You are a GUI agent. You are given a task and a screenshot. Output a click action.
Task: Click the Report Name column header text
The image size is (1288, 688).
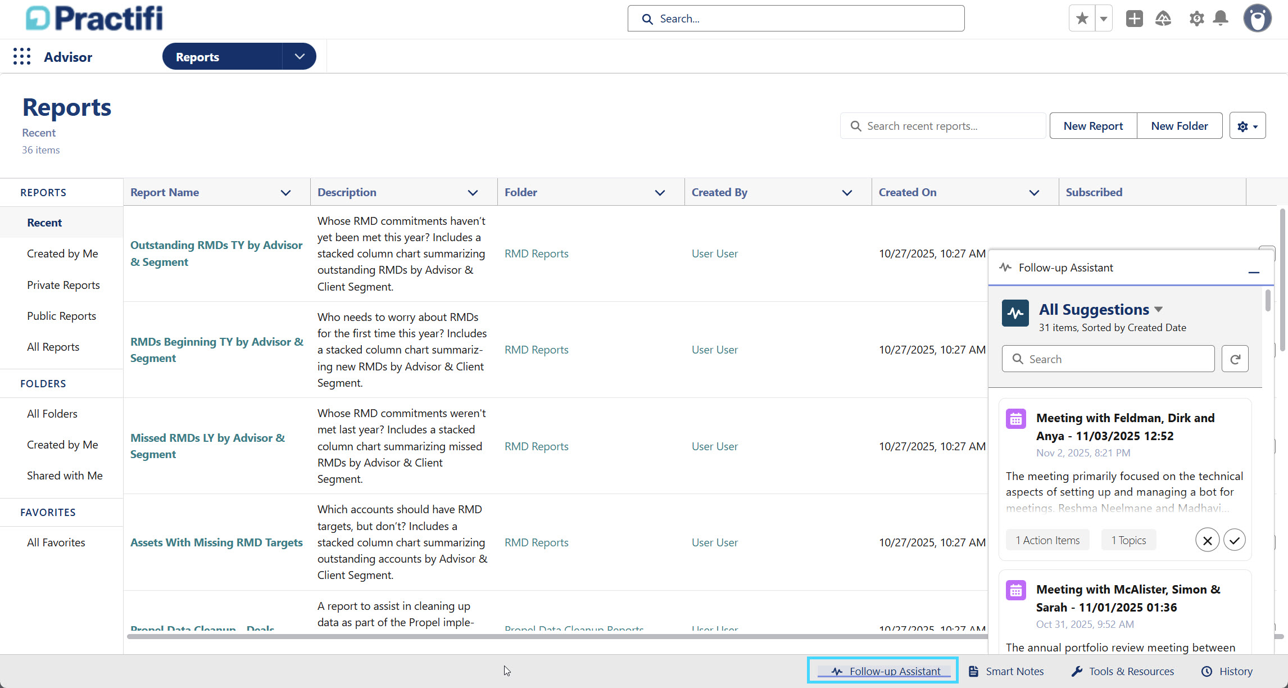[165, 192]
